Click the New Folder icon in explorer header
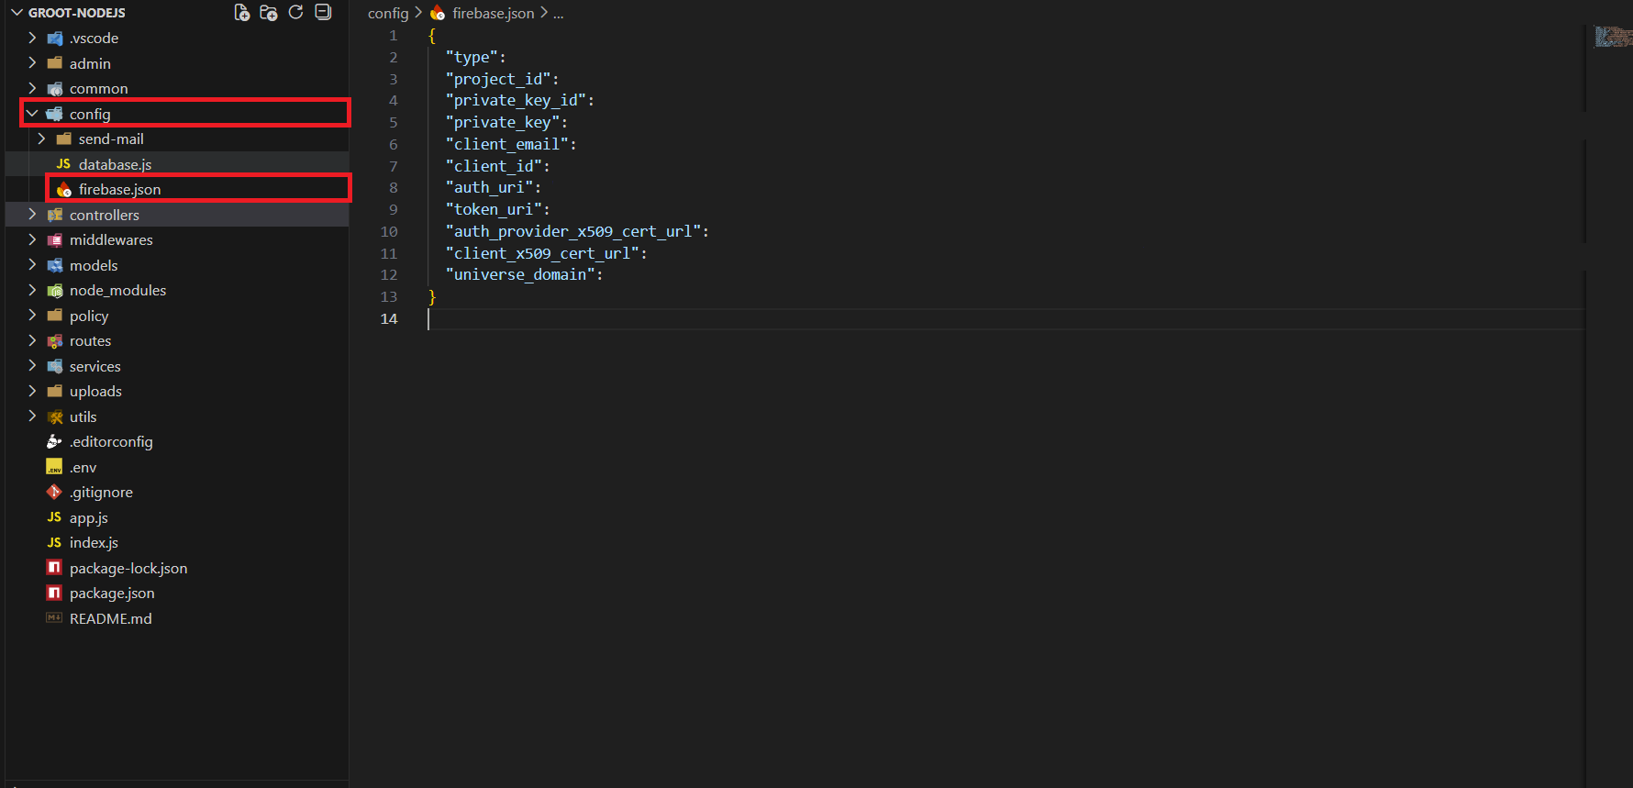Image resolution: width=1633 pixels, height=788 pixels. click(x=269, y=13)
